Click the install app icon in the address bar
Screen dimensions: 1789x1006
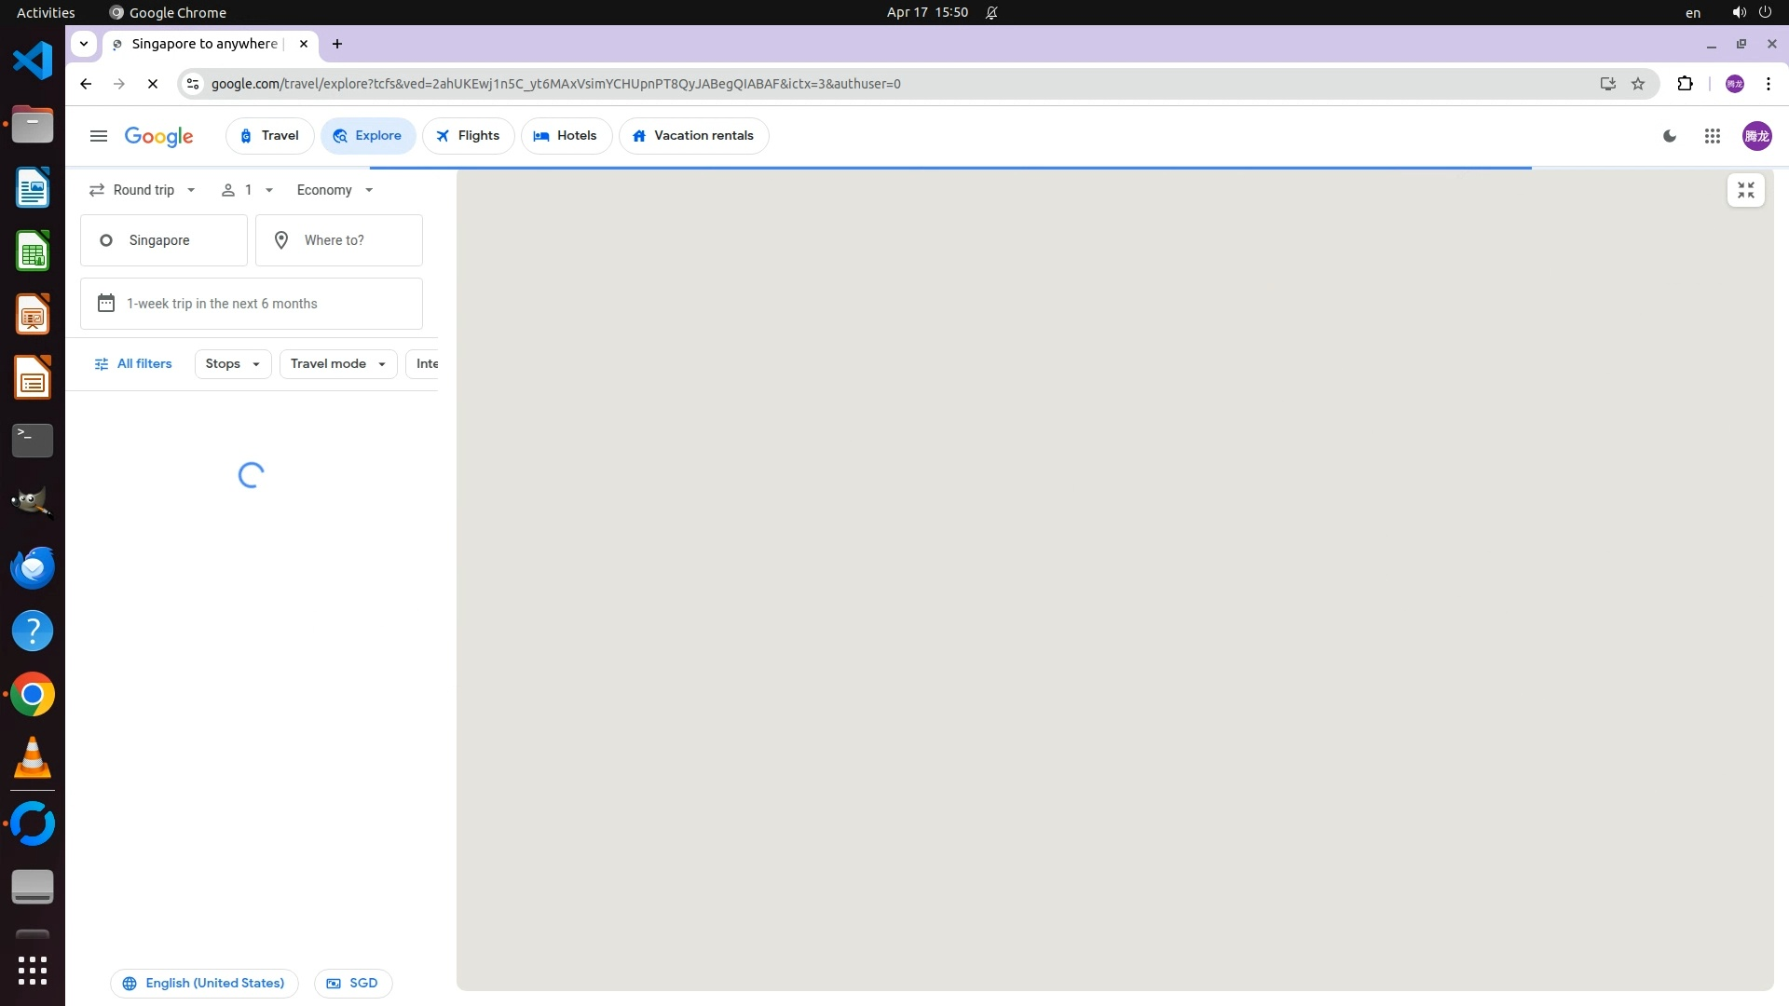(x=1607, y=84)
